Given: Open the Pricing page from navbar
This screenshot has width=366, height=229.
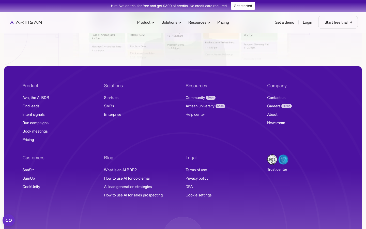Looking at the screenshot, I should pos(223,22).
